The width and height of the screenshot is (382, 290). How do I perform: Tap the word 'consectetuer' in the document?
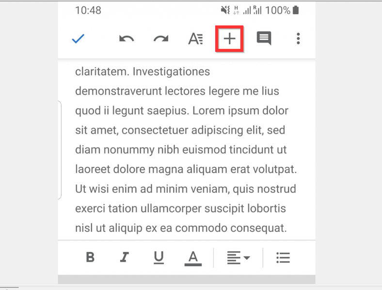click(155, 130)
